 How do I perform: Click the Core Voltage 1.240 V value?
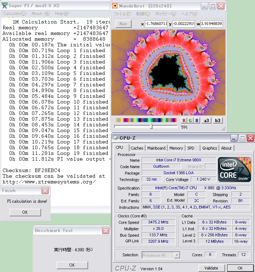[203, 179]
